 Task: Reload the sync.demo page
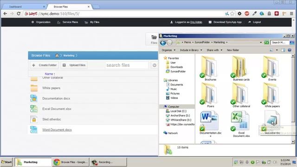[x=19, y=13]
